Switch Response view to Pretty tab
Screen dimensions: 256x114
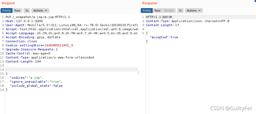click(147, 11)
